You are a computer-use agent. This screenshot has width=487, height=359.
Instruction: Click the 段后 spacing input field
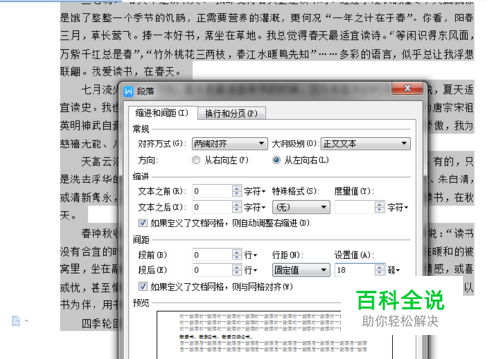pos(212,270)
